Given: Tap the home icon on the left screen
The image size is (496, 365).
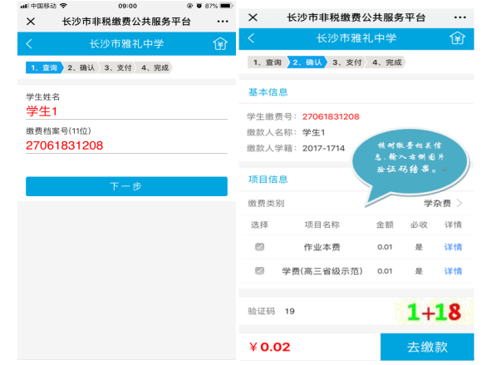Looking at the screenshot, I should 220,44.
